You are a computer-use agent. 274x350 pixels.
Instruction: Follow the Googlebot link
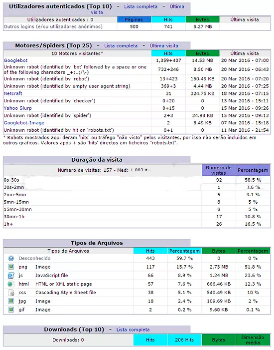pyautogui.click(x=15, y=60)
